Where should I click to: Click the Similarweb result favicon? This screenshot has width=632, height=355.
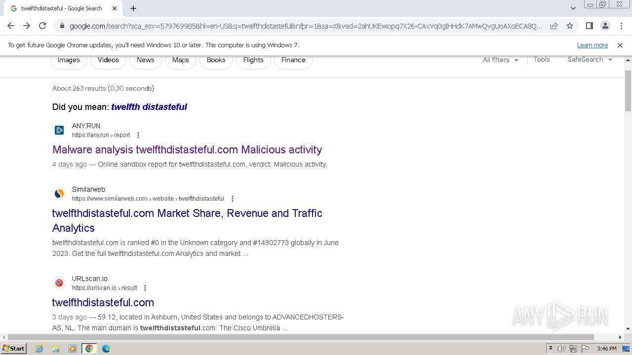tap(59, 194)
